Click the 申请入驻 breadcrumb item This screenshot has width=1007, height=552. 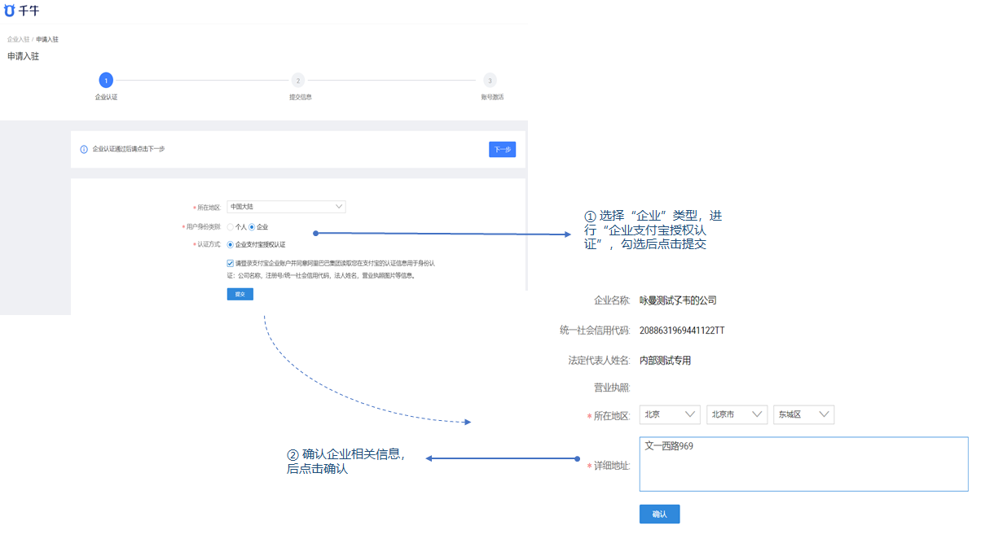coord(47,39)
